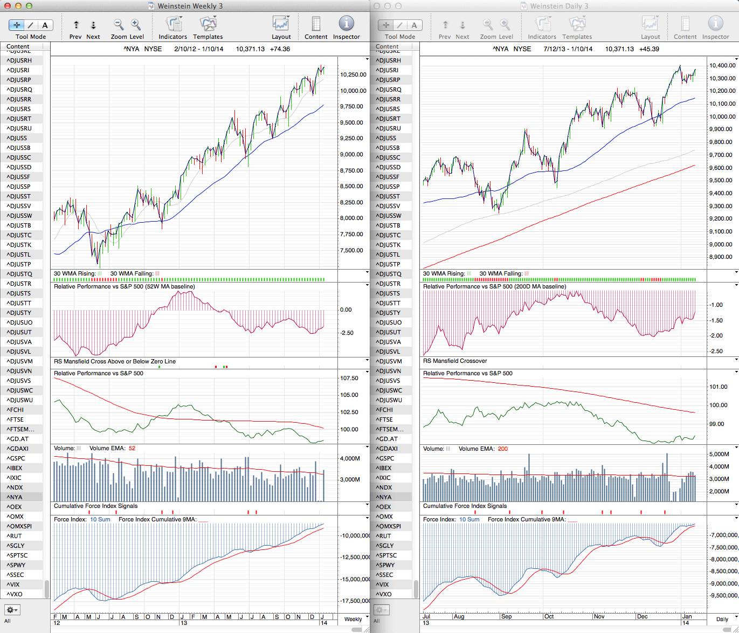This screenshot has height=633, width=739.
Task: Zoom in using the plus magnifier in Weekly window
Action: pos(136,25)
